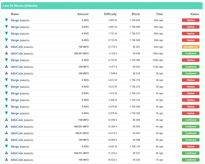Screen dimensions: 205x164
Task: Click InfoCoin icon for block 95 605
Action: click(x=6, y=120)
